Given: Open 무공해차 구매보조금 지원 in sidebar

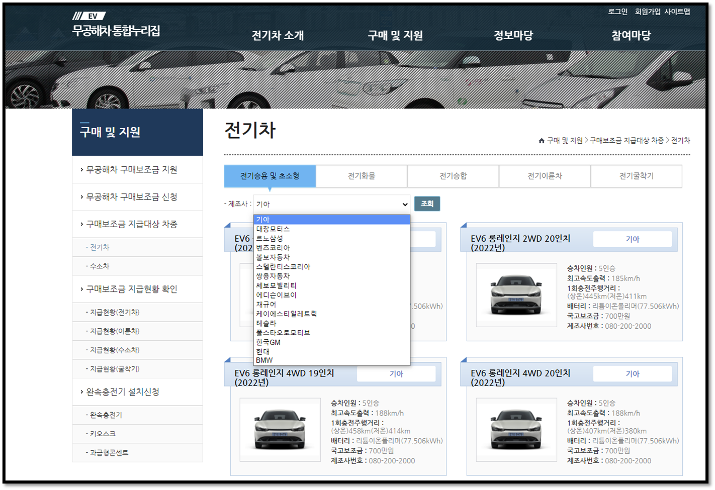Looking at the screenshot, I should pyautogui.click(x=137, y=170).
